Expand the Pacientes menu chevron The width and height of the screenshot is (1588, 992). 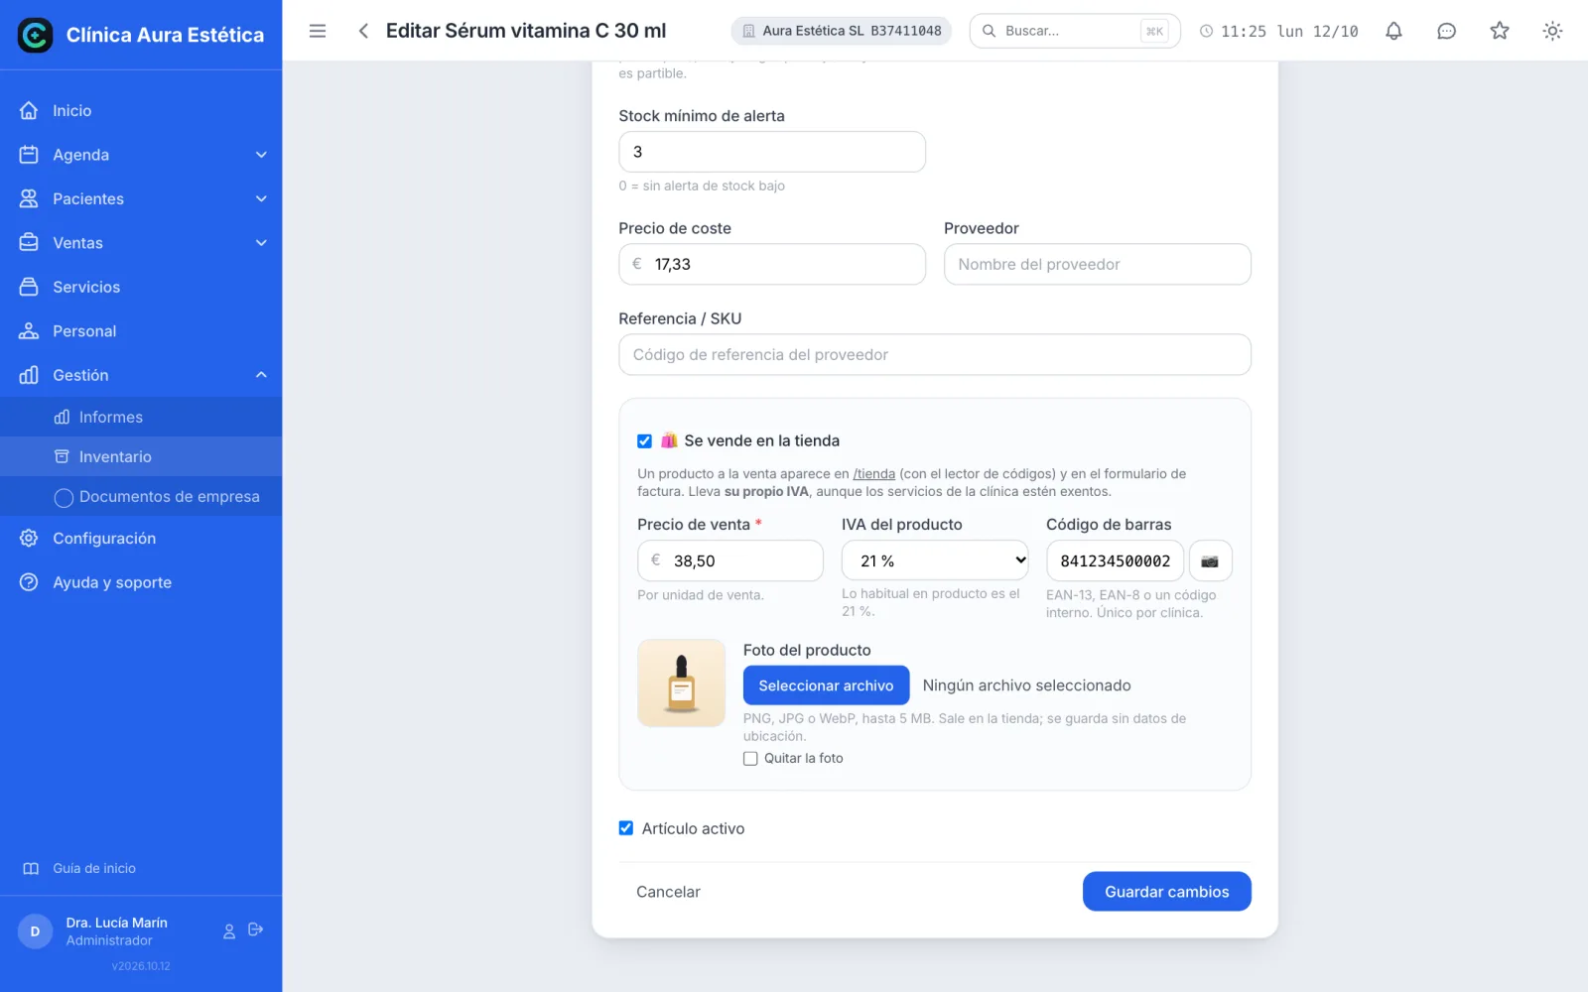pyautogui.click(x=261, y=198)
